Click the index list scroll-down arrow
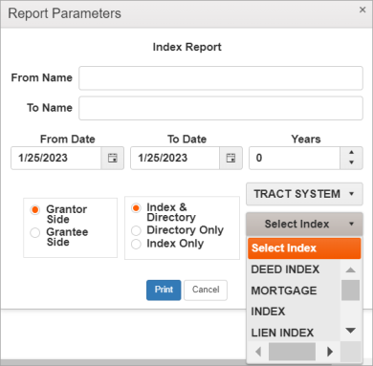The width and height of the screenshot is (373, 366). tap(350, 331)
